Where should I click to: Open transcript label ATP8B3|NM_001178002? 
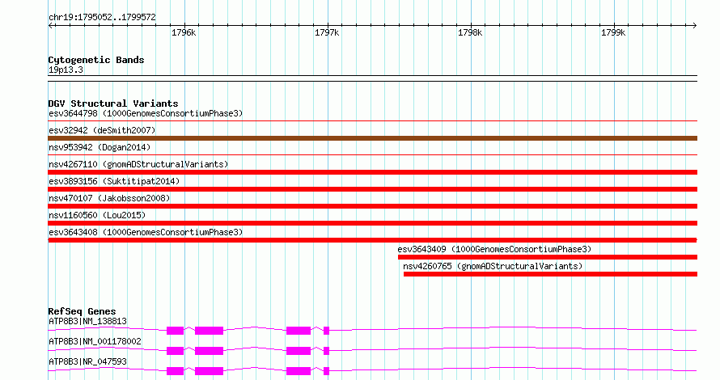pos(95,341)
